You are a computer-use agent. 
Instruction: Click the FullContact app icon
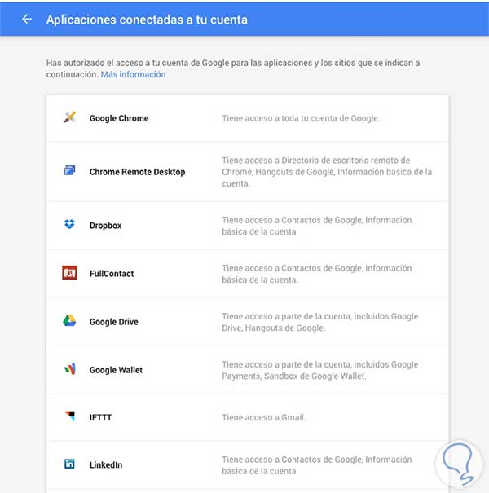point(69,273)
